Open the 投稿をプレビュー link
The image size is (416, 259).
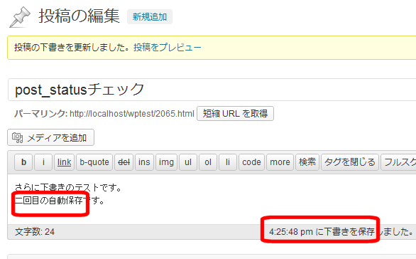167,48
